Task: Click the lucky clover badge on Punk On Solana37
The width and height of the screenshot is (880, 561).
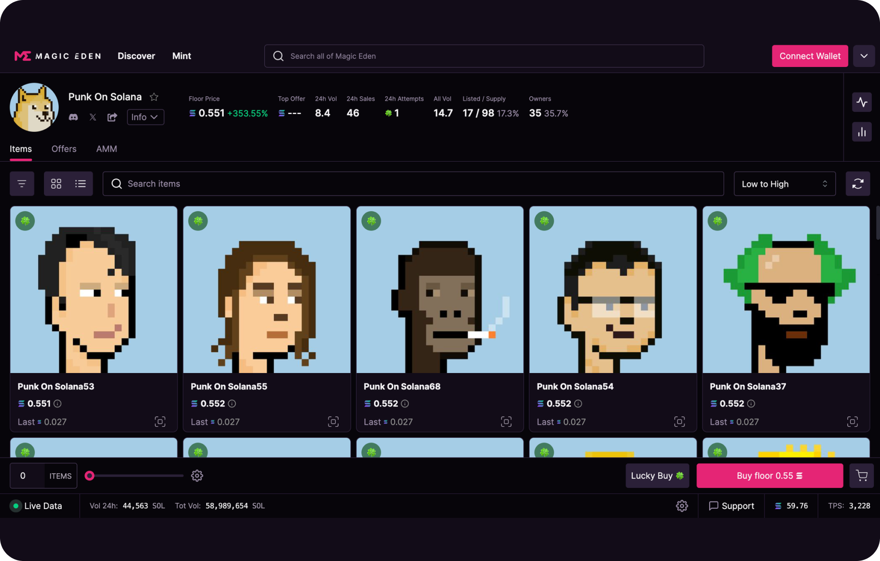Action: 717,221
